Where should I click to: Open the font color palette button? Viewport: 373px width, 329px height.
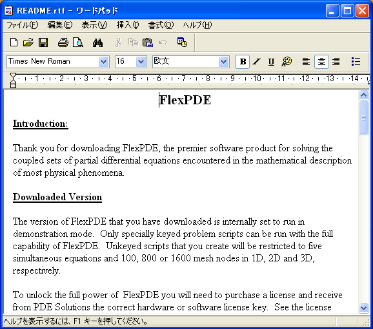click(286, 62)
